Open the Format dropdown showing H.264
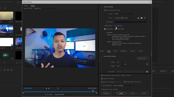This screenshot has width=174, height=97. (125, 14)
